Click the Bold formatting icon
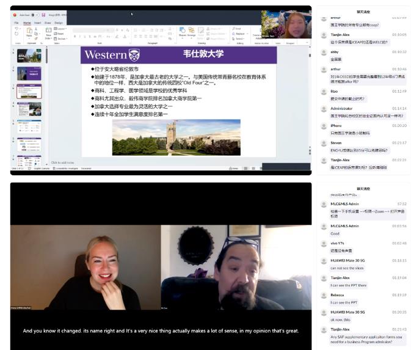 tap(75, 37)
